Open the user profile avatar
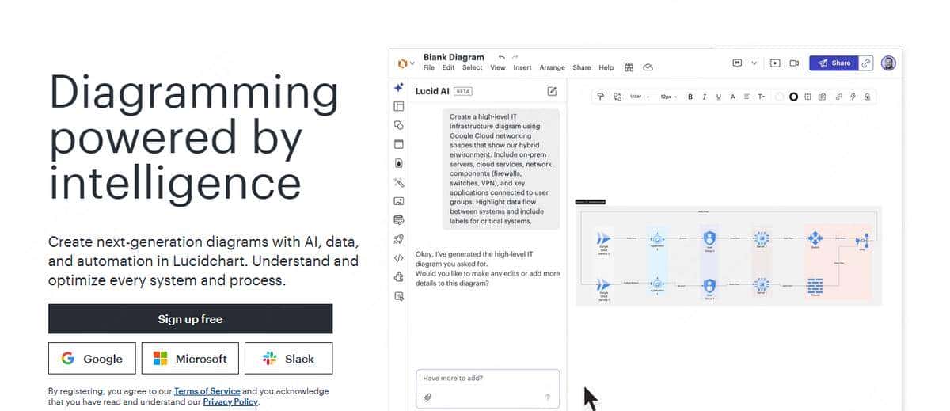 point(889,63)
